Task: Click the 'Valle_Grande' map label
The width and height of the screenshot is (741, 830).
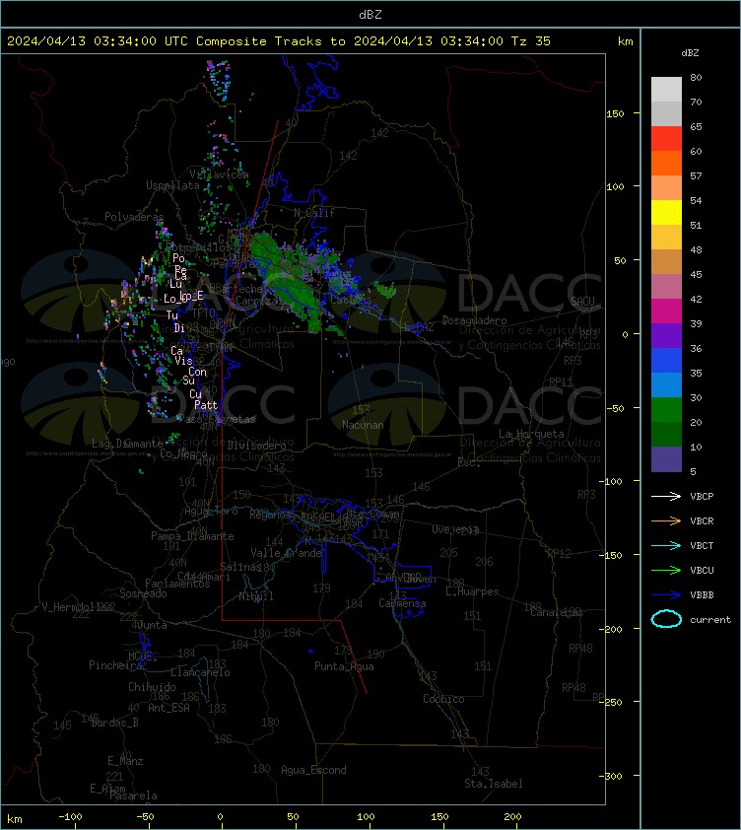Action: (287, 553)
